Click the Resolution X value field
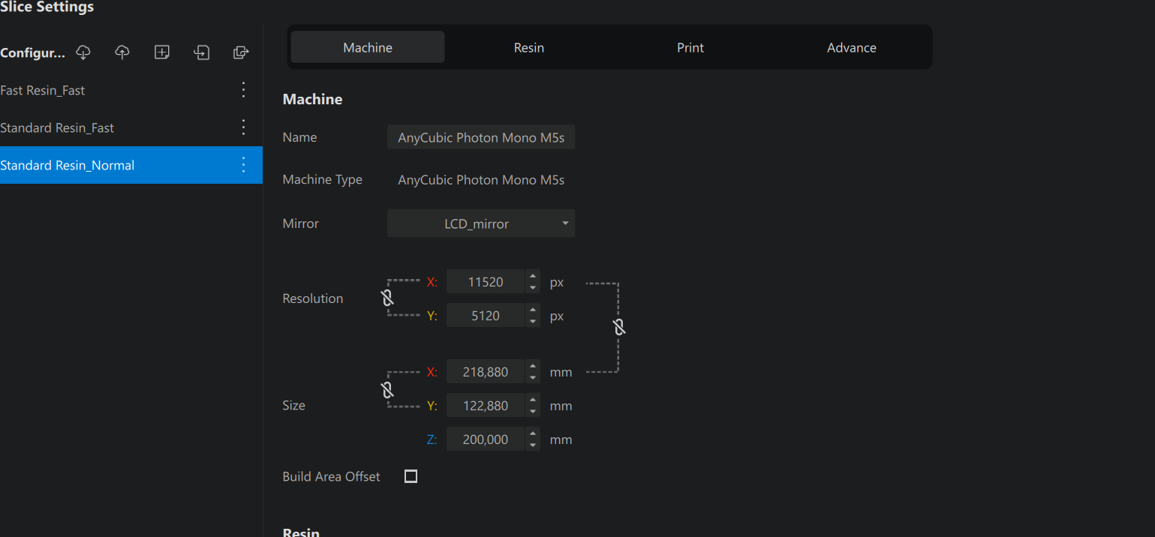 486,282
